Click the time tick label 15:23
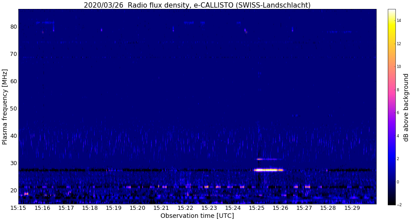This screenshot has height=221, width=412. pos(209,208)
